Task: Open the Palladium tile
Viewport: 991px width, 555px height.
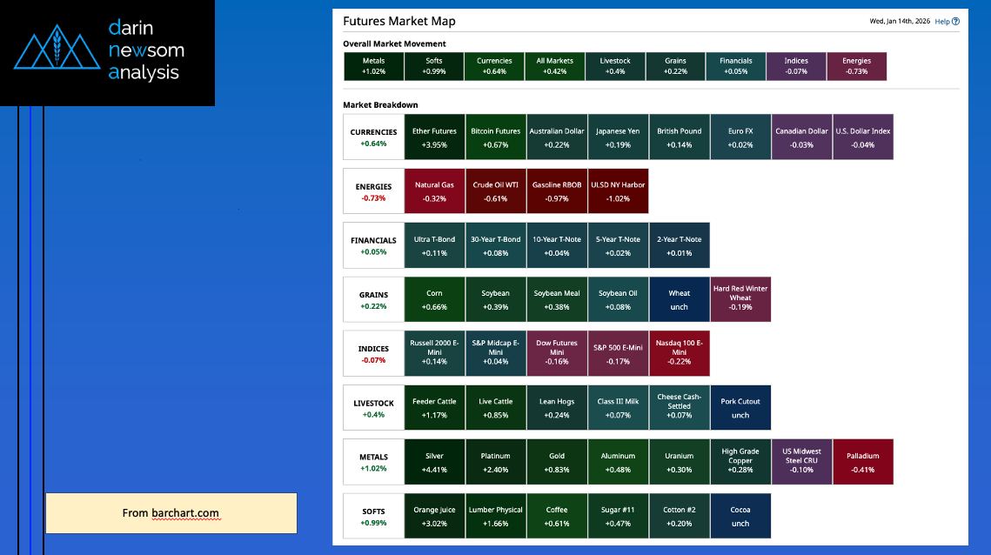Action: pyautogui.click(x=862, y=462)
